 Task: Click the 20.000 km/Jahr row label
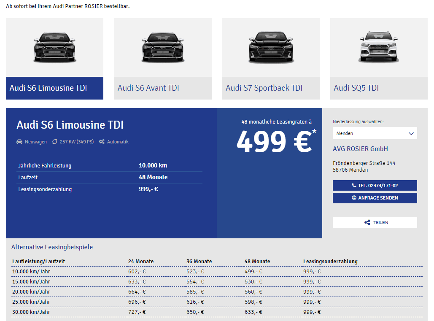point(31,291)
